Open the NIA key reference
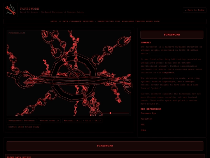This screenshot has width=210, height=158. click(x=142, y=124)
